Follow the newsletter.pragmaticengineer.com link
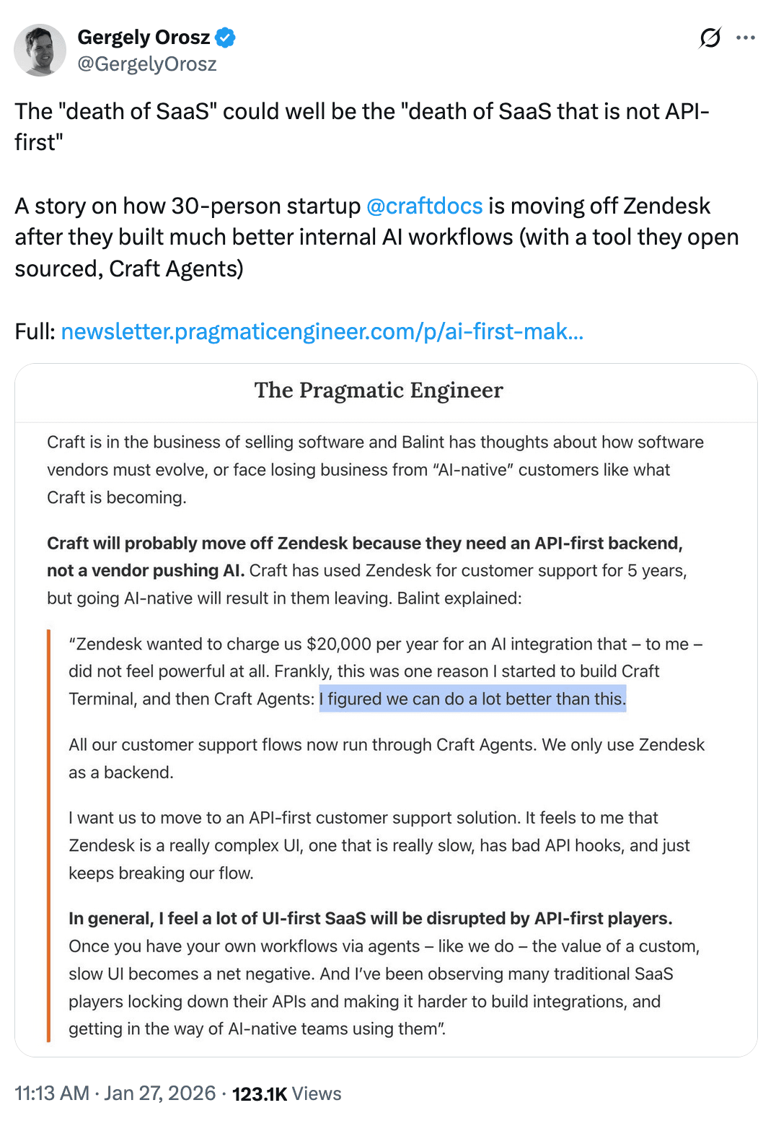The width and height of the screenshot is (776, 1126). click(322, 331)
